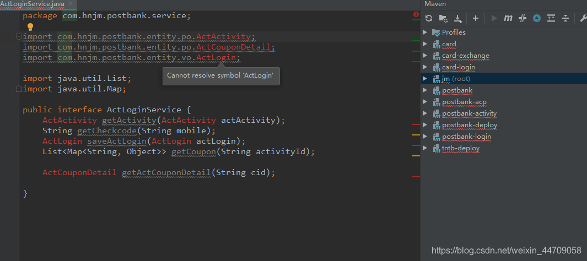Screen dimensions: 587x261
Task: Collapse the imports fold marker at ActActivity
Action: pos(18,37)
